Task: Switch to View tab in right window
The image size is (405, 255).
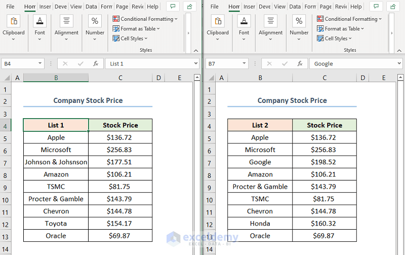Action: click(x=280, y=7)
